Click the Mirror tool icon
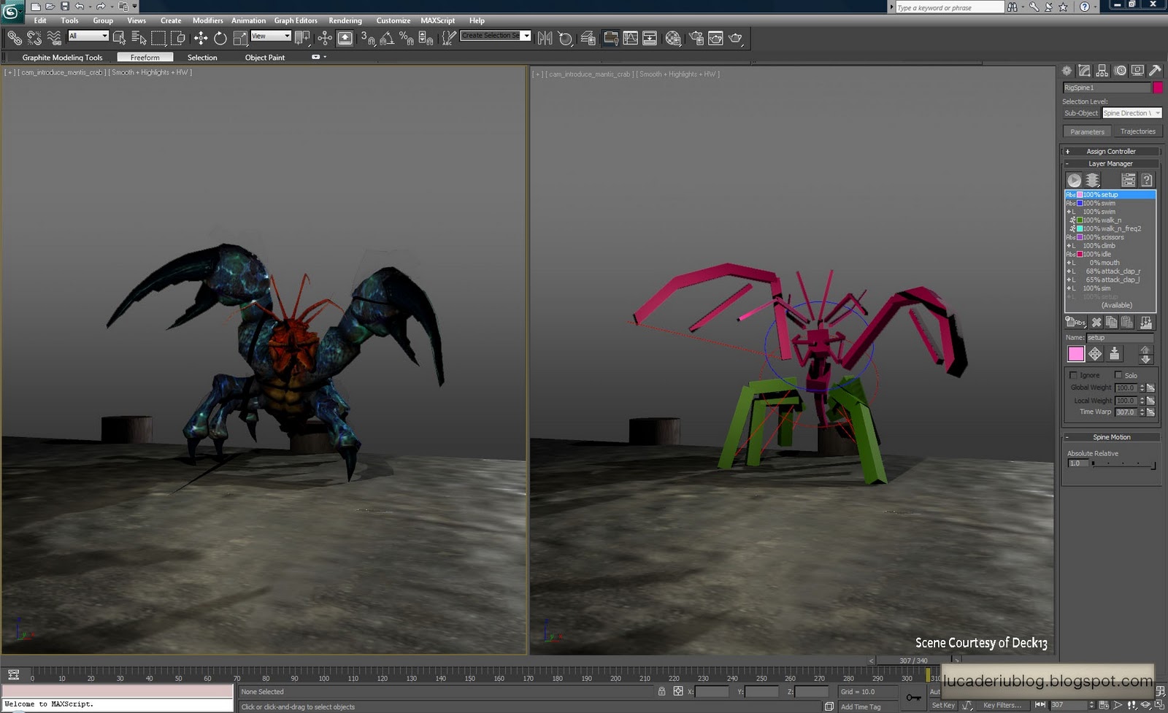Screen dimensions: 1168x713 click(x=545, y=38)
